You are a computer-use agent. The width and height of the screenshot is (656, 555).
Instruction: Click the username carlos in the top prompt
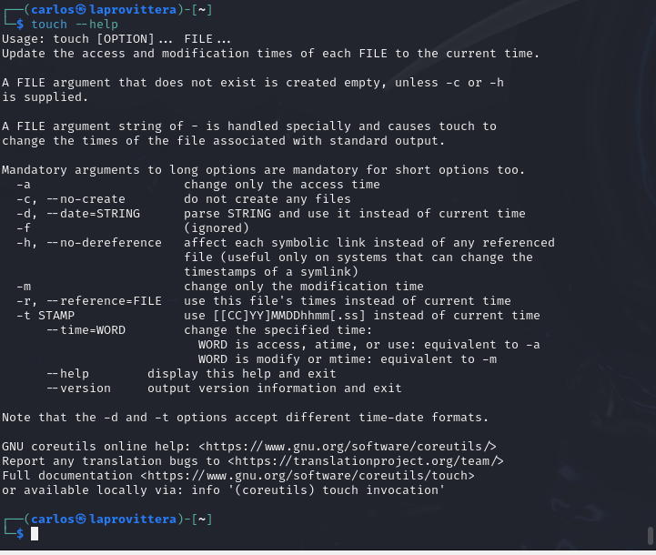(53, 10)
